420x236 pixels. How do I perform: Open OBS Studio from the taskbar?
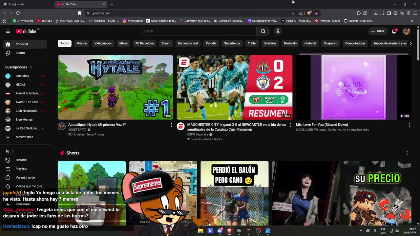pos(258,231)
